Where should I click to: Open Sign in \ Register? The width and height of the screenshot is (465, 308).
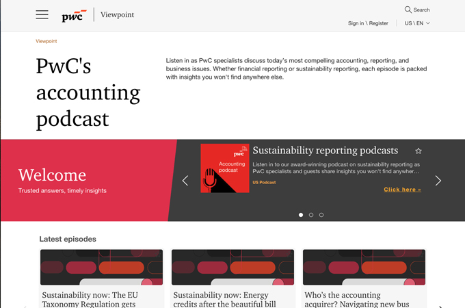click(x=368, y=23)
